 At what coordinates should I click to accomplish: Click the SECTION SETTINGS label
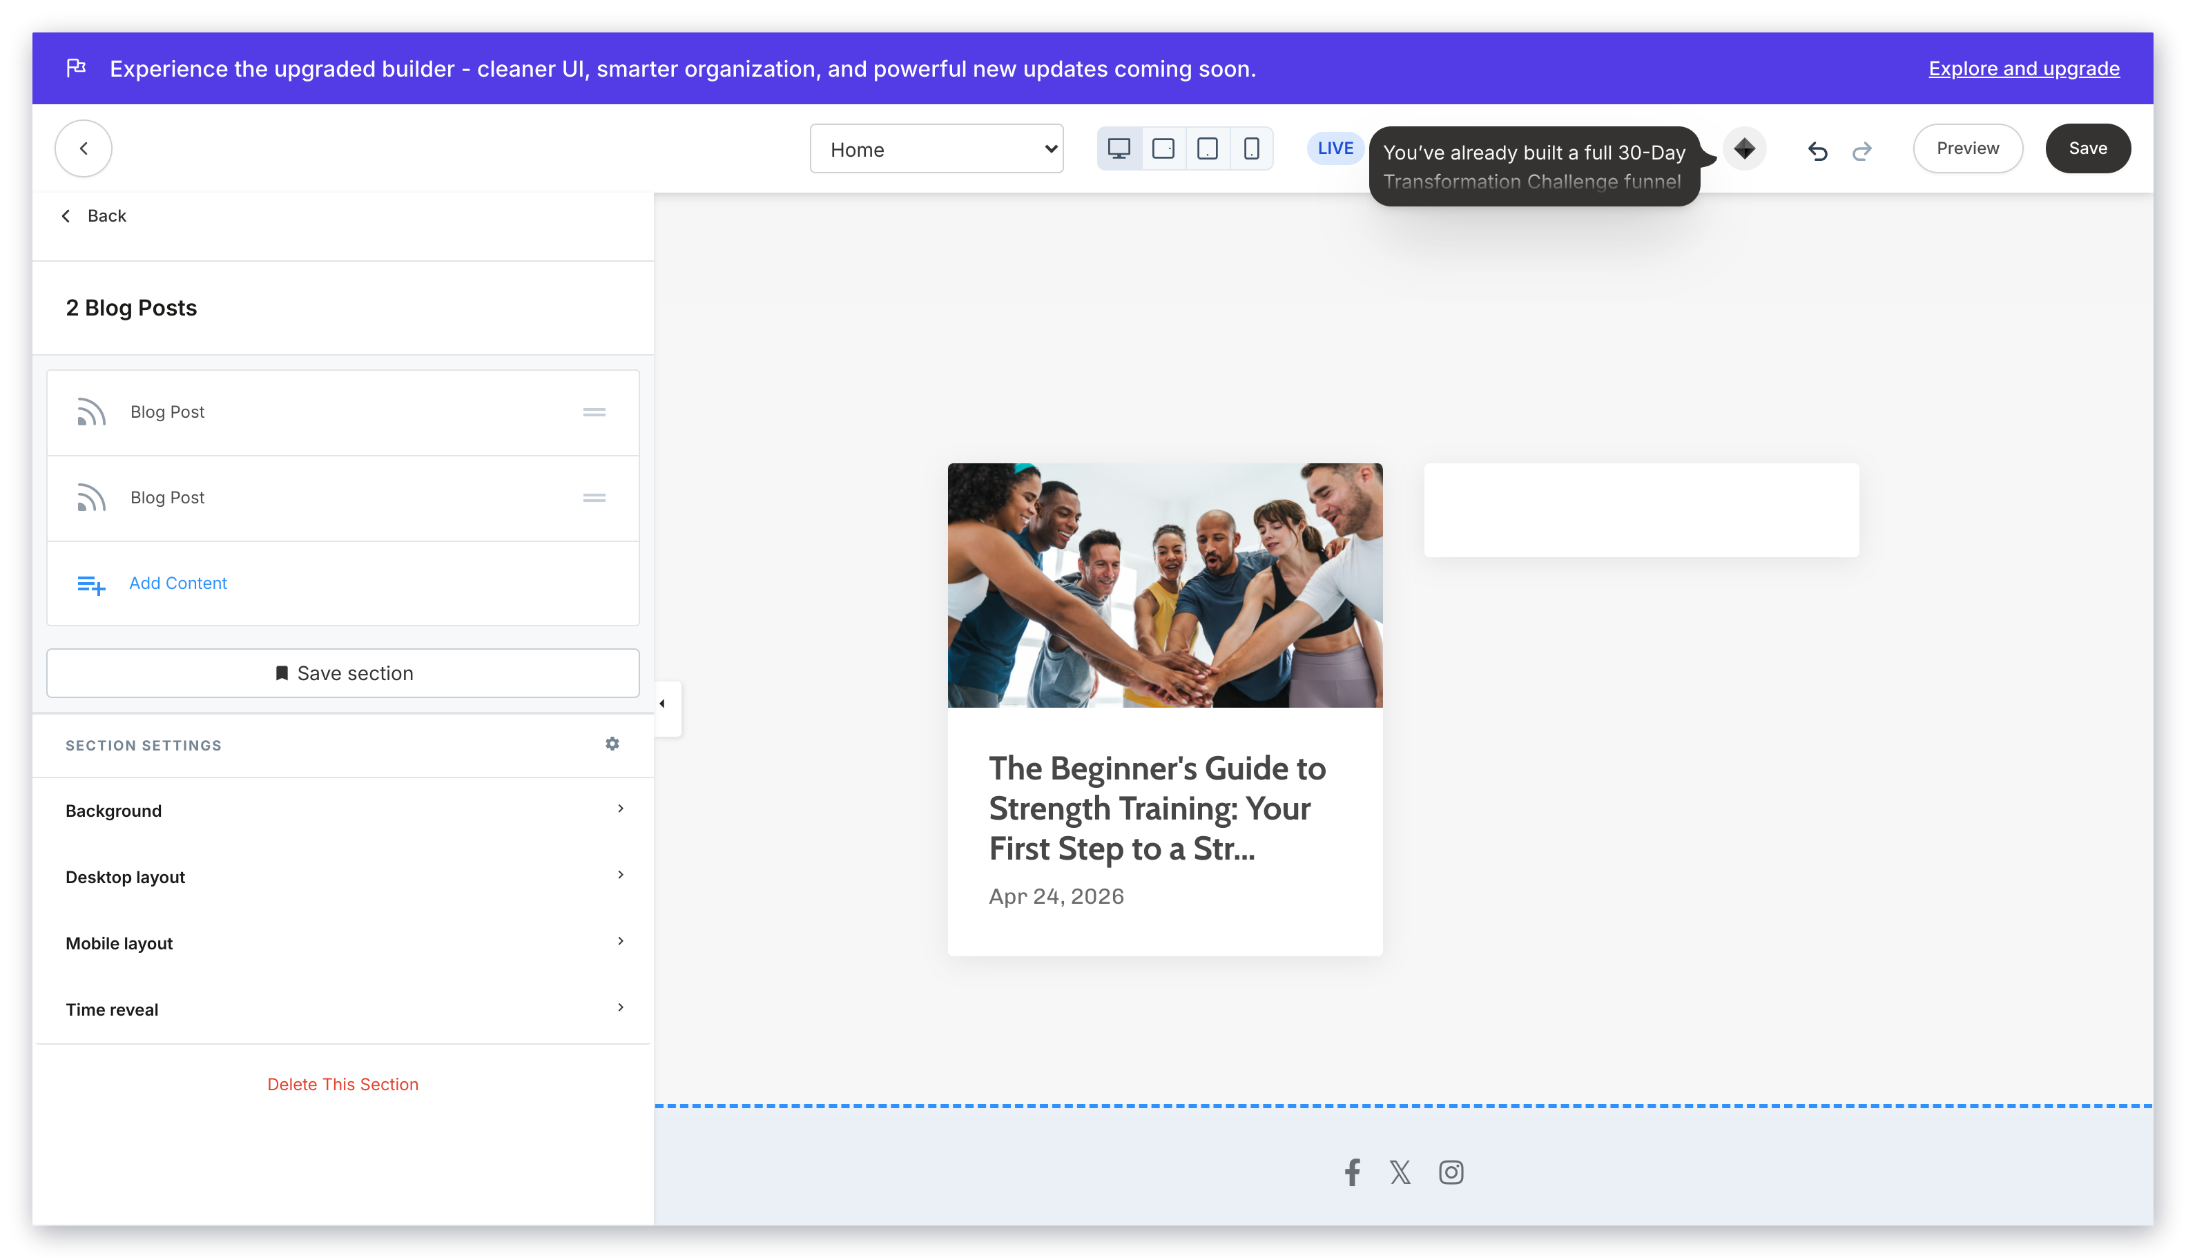pos(144,746)
